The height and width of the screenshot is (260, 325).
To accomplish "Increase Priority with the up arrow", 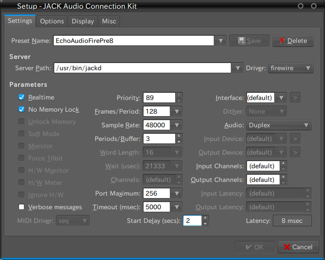I will [179, 95].
